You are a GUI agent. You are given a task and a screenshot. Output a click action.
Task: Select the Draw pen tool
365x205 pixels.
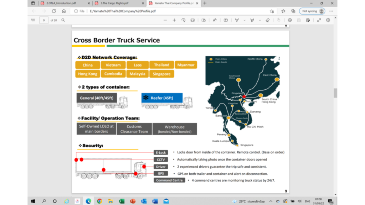pos(237,20)
